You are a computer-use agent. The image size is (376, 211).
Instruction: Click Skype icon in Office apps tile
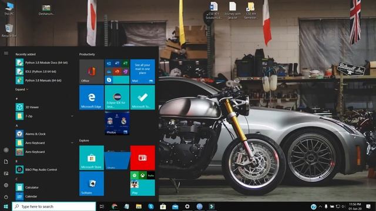109,80
